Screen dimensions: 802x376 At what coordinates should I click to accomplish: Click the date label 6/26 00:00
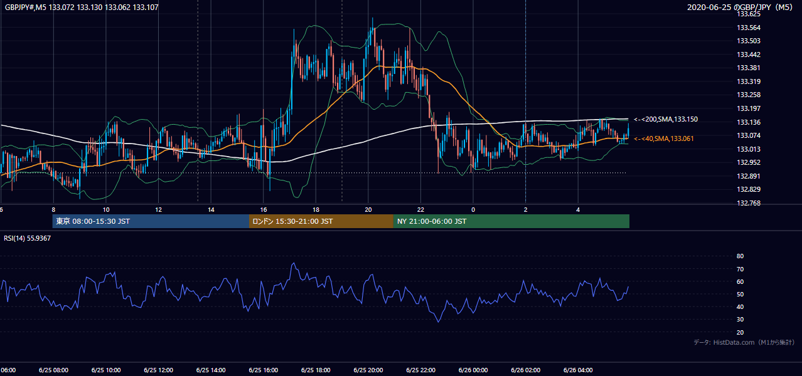[x=473, y=370]
